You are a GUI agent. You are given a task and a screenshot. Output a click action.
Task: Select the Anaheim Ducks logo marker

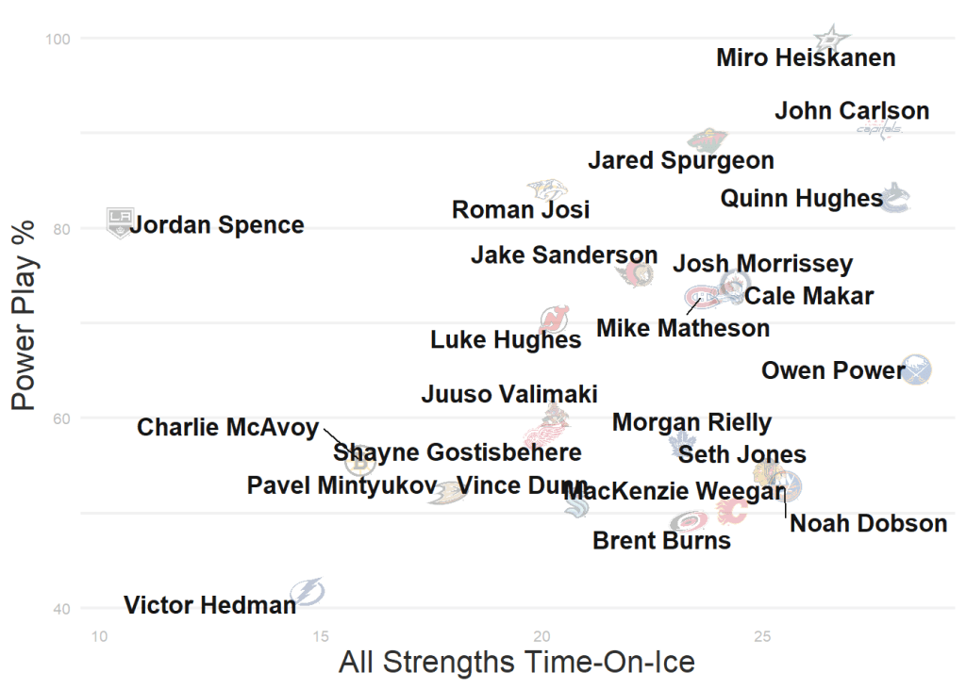[x=446, y=494]
